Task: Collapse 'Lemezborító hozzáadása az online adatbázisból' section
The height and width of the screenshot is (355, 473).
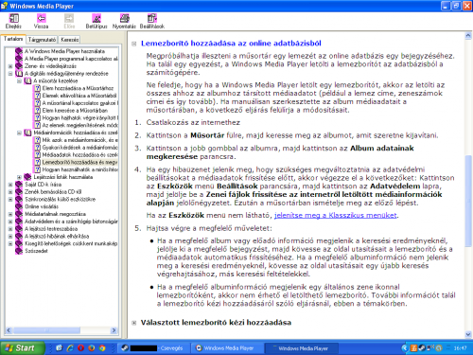Action: (134, 44)
